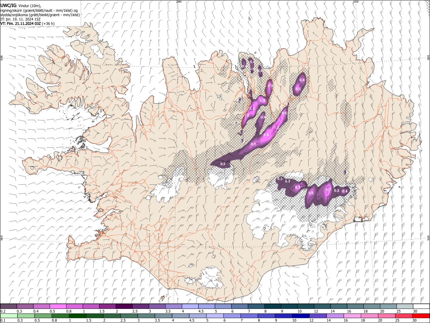Image resolution: width=430 pixels, height=323 pixels.
Task: Click the bright red 30+ rain legend swatch
Action: point(421,316)
